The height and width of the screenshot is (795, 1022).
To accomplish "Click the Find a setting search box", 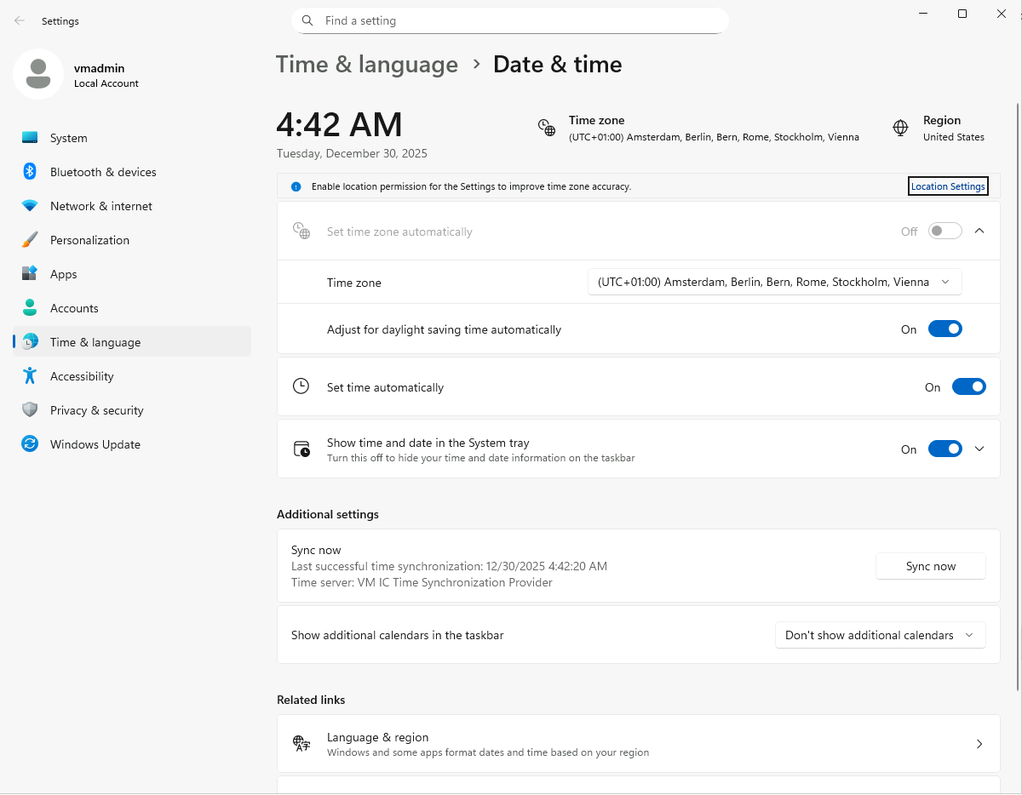I will [x=511, y=20].
